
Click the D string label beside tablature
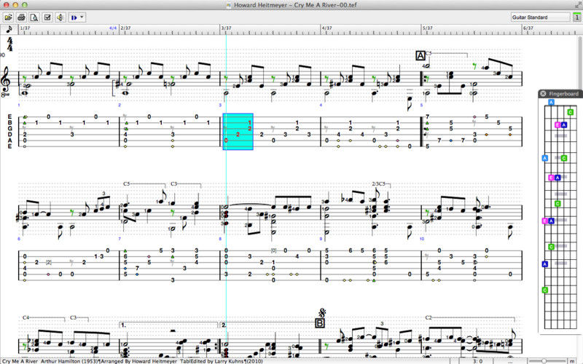tap(9, 135)
